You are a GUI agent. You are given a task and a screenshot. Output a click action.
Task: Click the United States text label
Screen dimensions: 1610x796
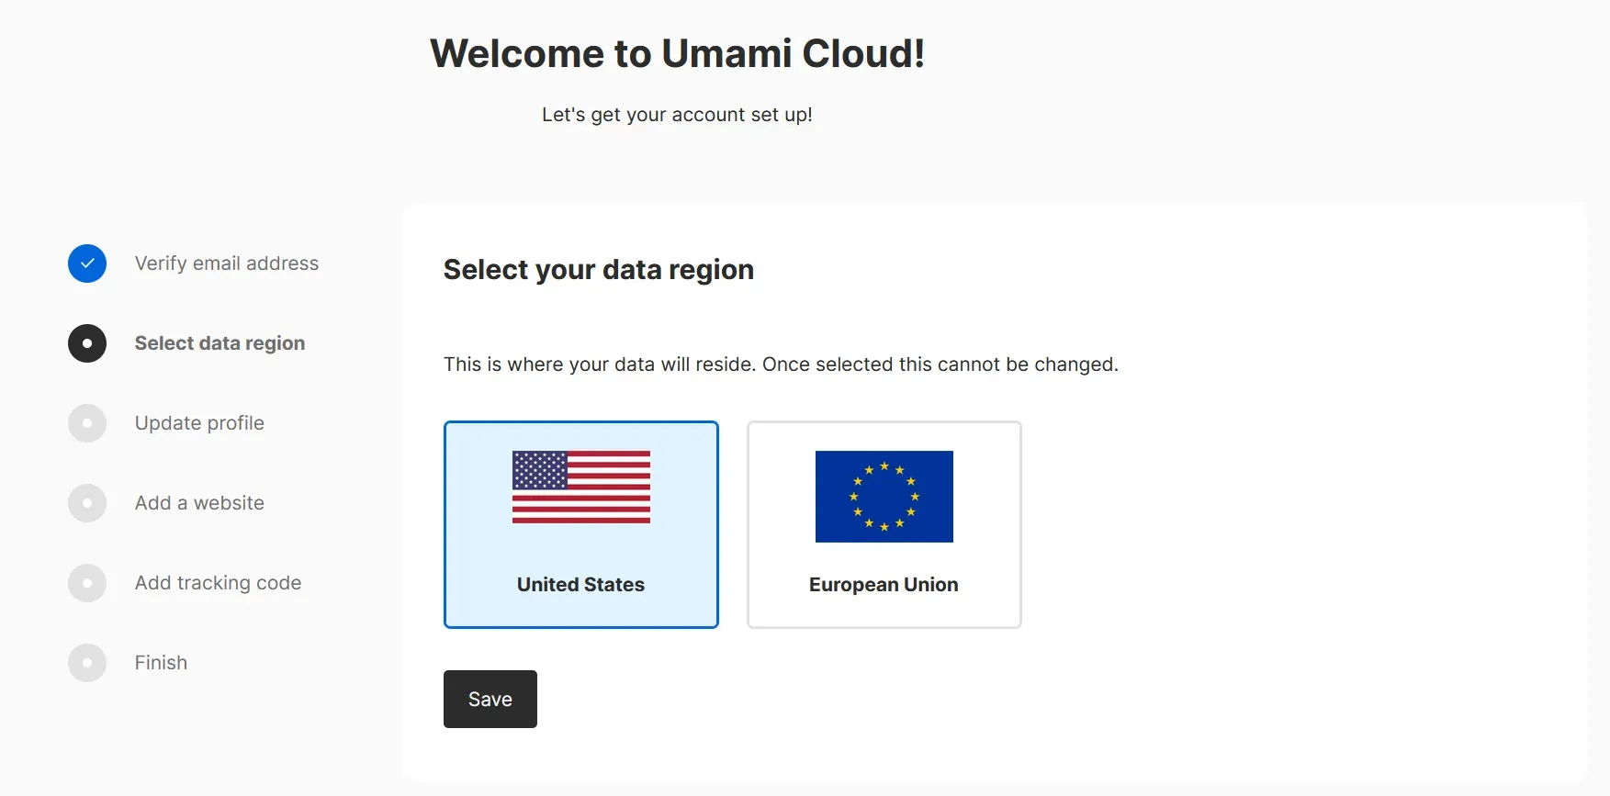pyautogui.click(x=581, y=585)
